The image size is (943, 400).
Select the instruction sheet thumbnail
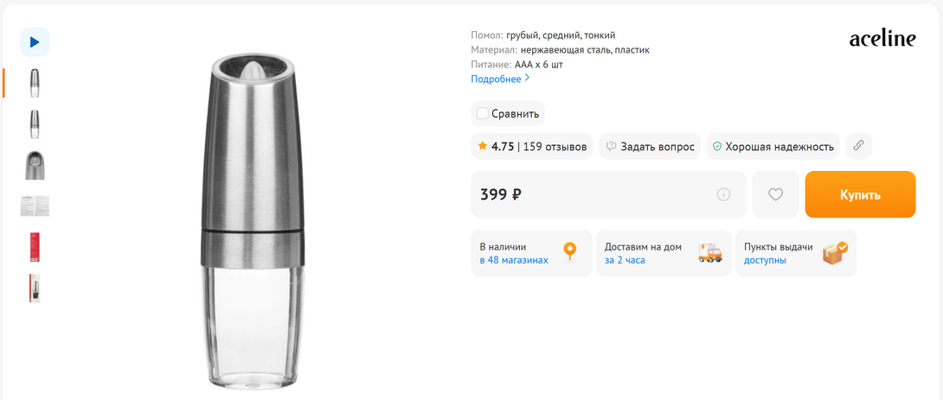click(35, 206)
